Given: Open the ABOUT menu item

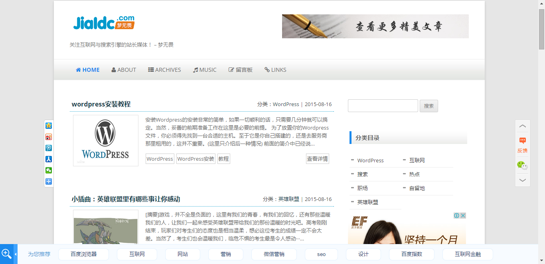Looking at the screenshot, I should pos(124,69).
